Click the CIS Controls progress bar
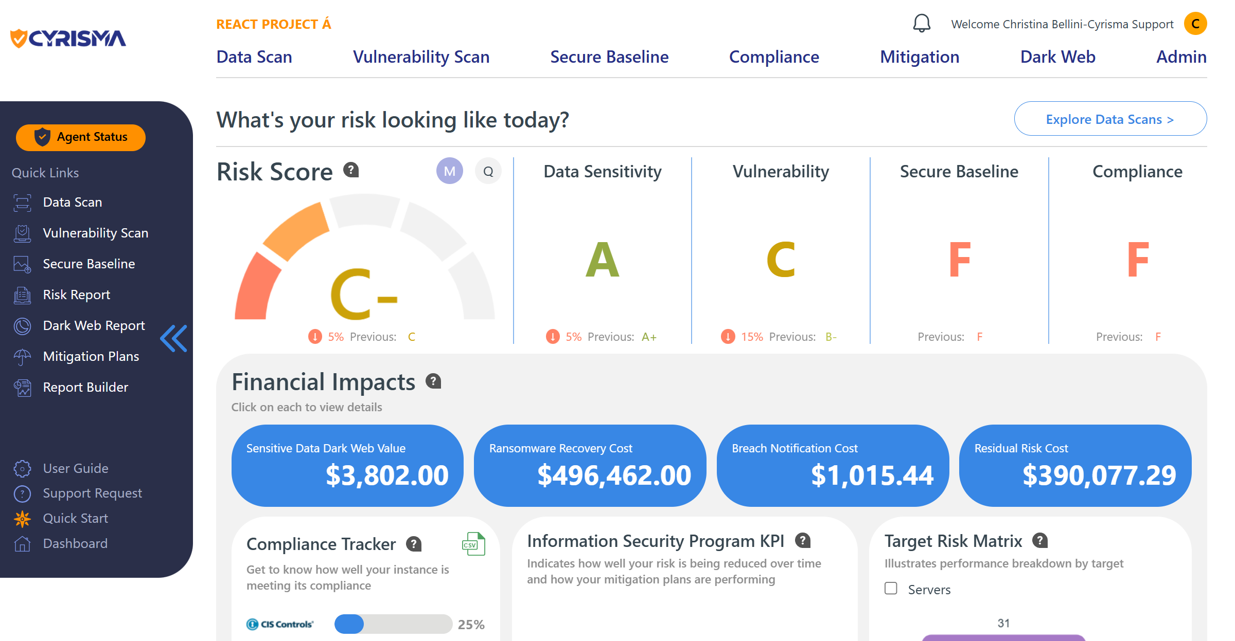 393,624
